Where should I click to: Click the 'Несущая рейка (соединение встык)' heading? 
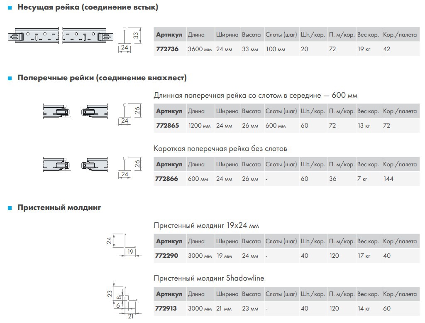[x=88, y=7]
